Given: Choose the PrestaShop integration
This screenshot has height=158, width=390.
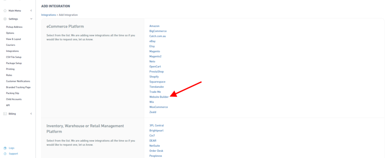Looking at the screenshot, I should [x=156, y=72].
